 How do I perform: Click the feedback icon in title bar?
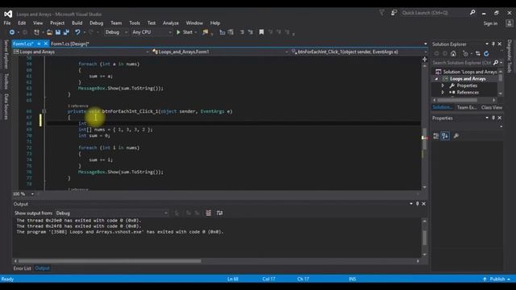point(394,13)
